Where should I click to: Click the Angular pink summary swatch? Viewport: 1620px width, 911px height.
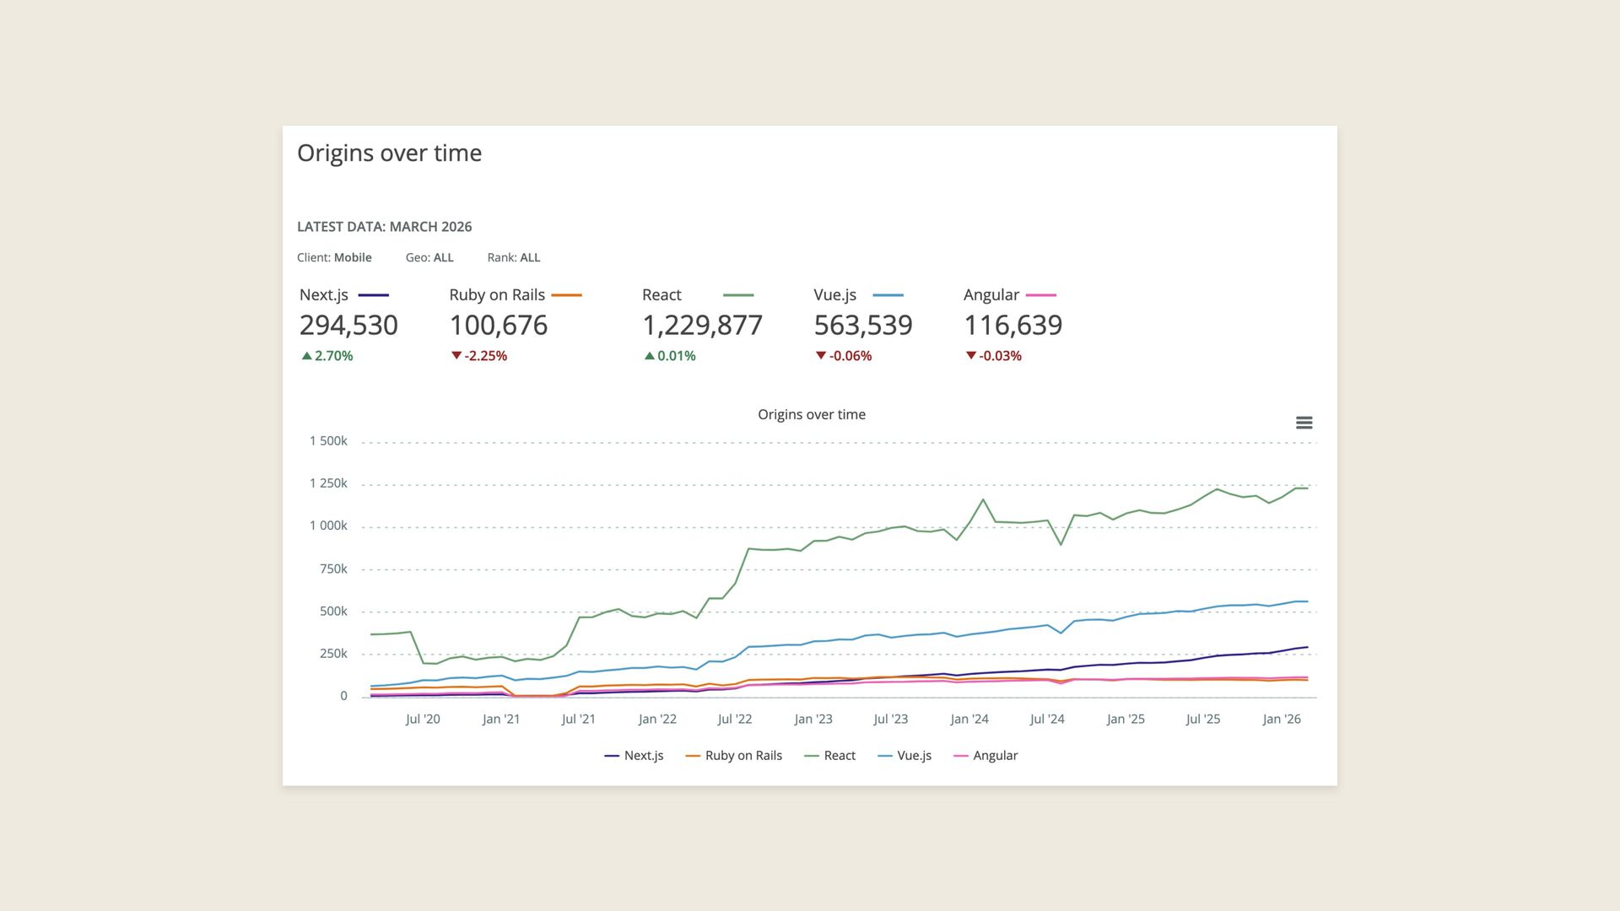1040,295
